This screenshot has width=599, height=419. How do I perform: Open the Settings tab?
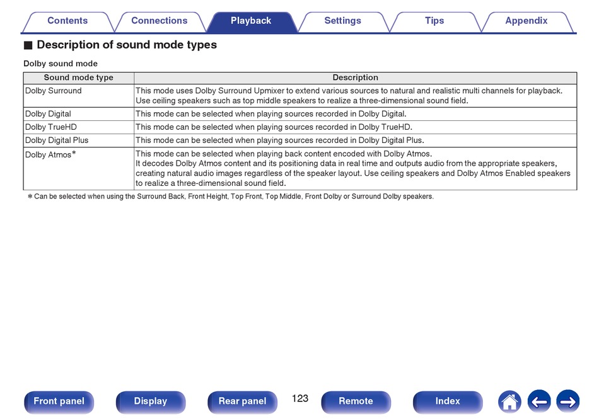tap(342, 21)
